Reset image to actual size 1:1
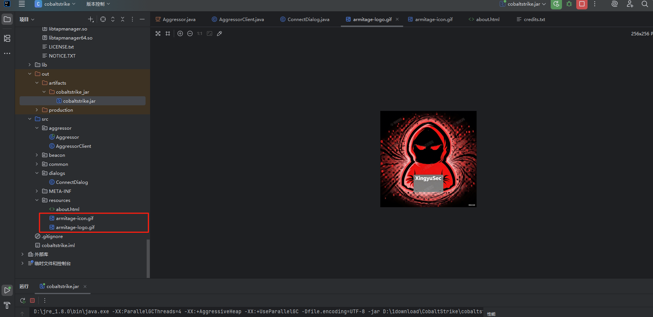The image size is (653, 317). (x=200, y=33)
